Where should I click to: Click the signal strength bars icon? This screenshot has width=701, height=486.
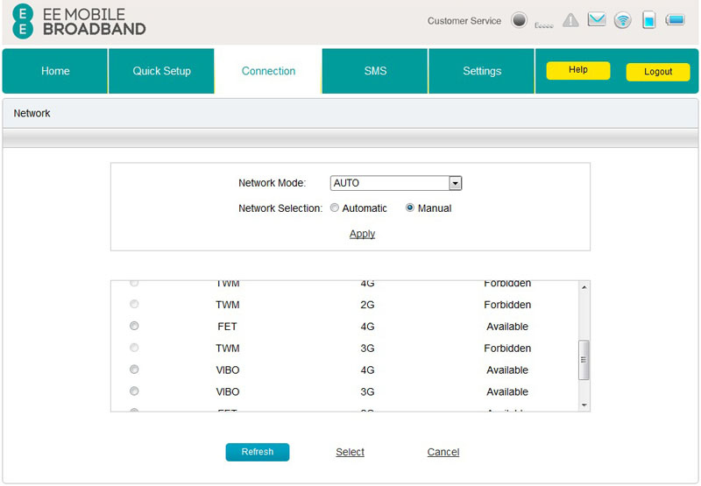click(x=544, y=25)
